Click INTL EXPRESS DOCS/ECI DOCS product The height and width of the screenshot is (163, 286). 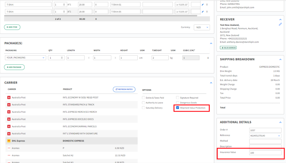(78, 119)
